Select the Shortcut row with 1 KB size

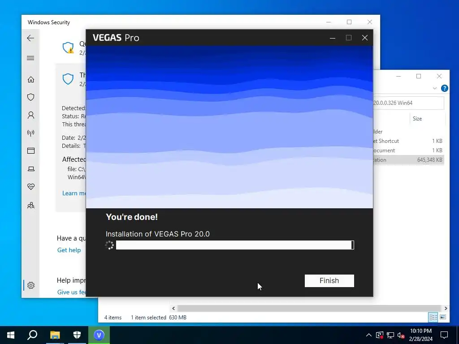click(x=409, y=141)
